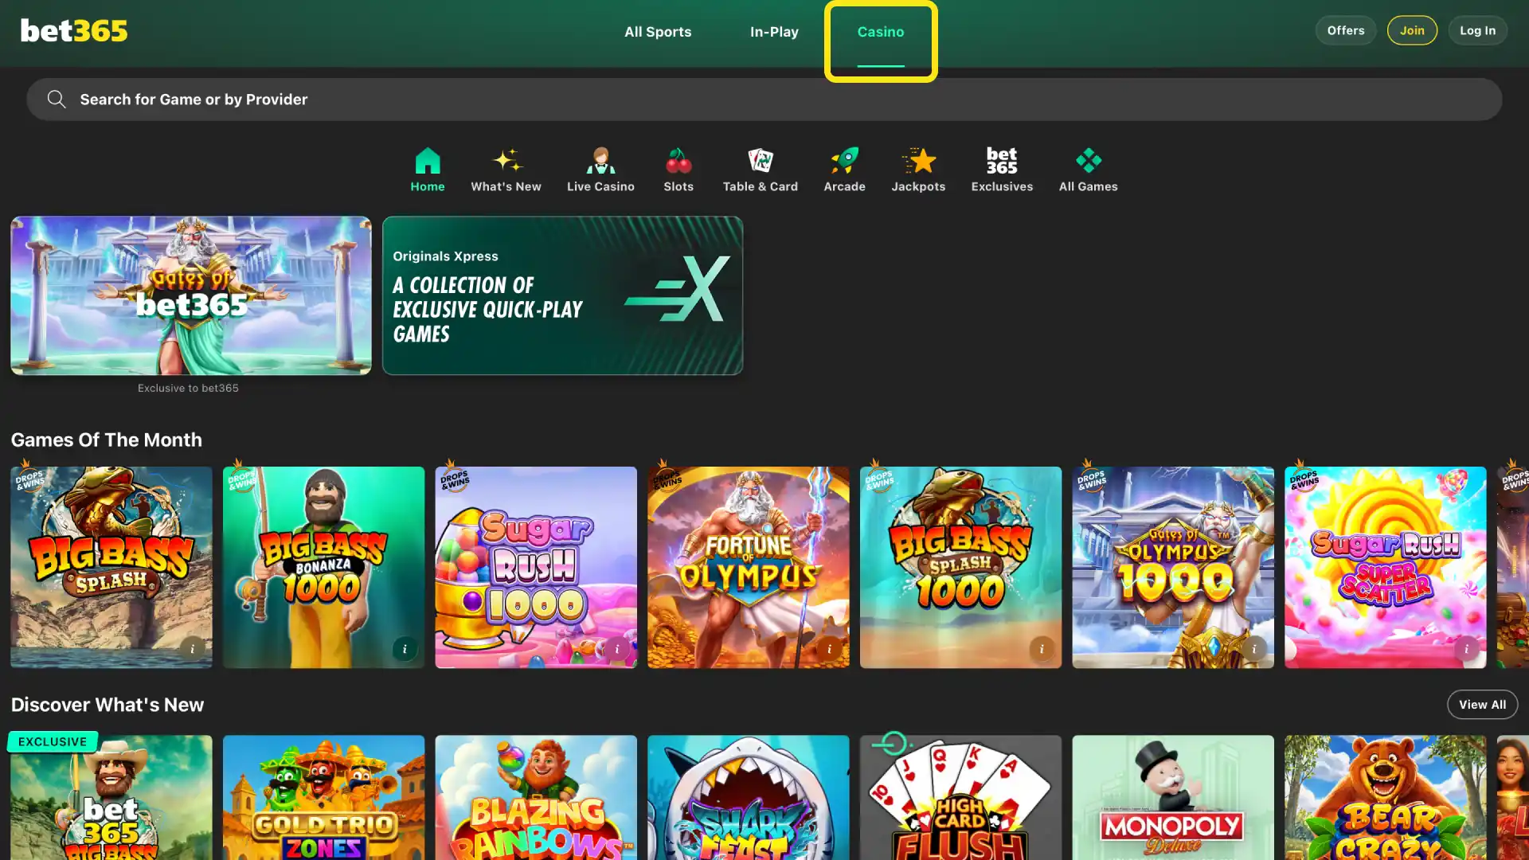The width and height of the screenshot is (1529, 860).
Task: Open the Gates of bet365 banner
Action: pos(191,295)
